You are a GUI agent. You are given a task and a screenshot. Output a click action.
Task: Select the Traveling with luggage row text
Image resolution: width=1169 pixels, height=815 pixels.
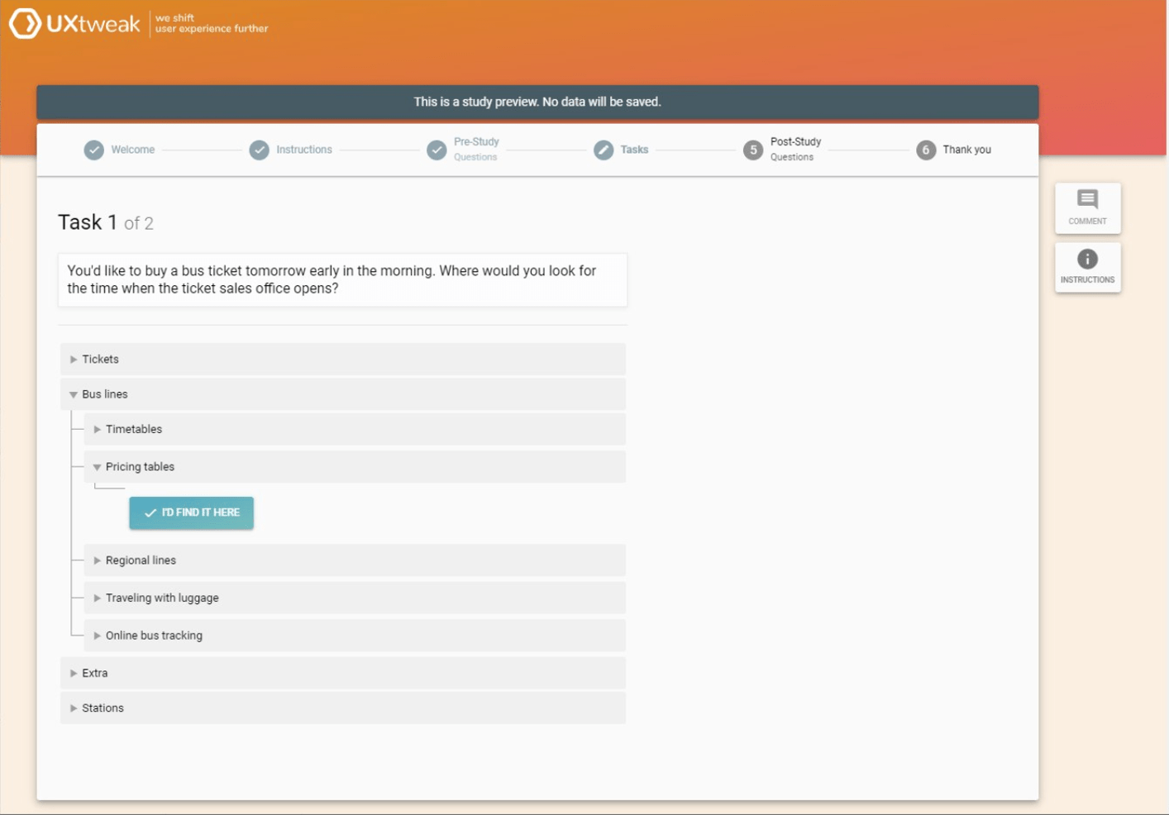click(162, 598)
